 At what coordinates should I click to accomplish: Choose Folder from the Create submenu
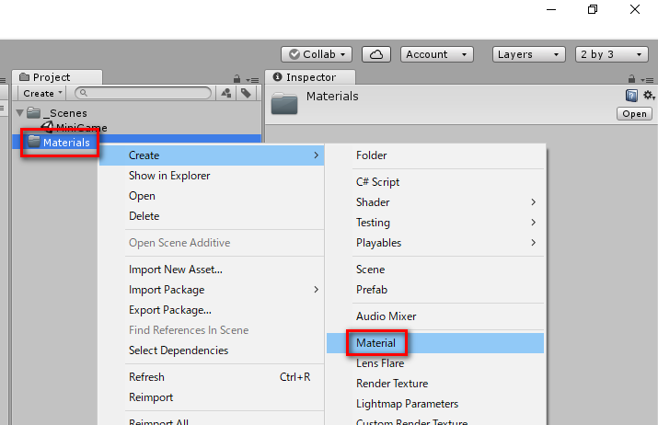[435, 155]
